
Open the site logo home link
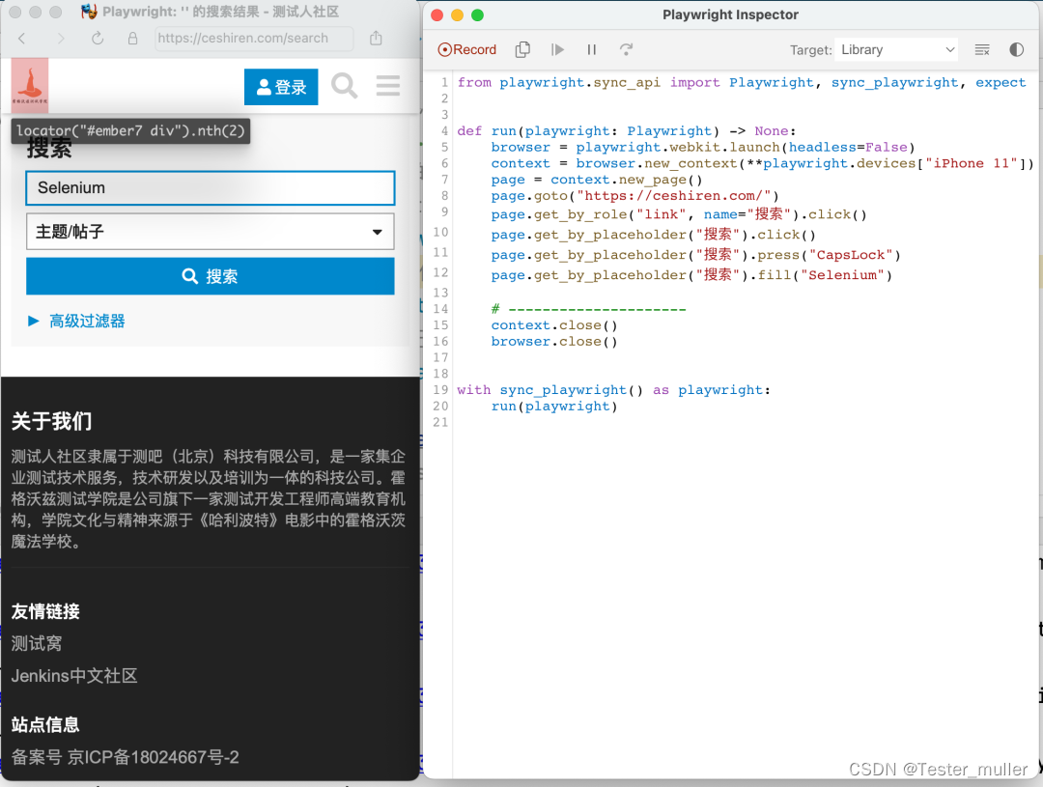point(29,85)
